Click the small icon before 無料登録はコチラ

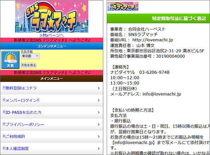[3, 88]
